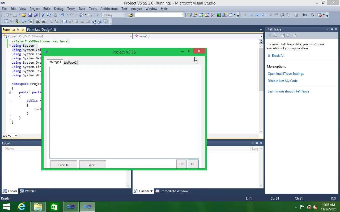Collapse the using directives outline region

click(10, 46)
